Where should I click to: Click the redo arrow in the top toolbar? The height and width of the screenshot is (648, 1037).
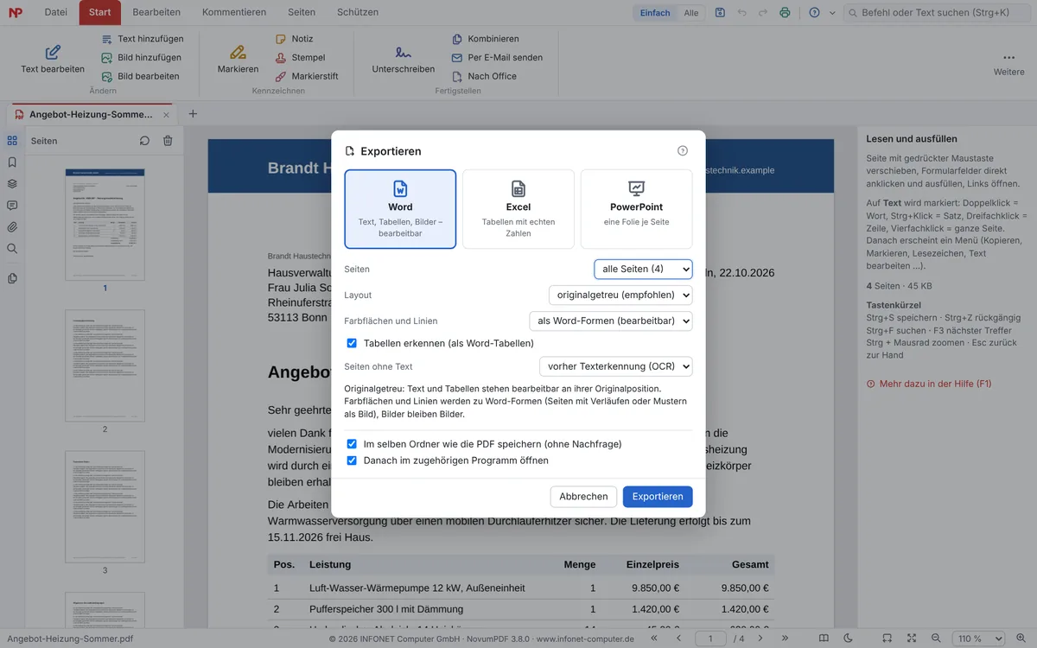tap(763, 13)
